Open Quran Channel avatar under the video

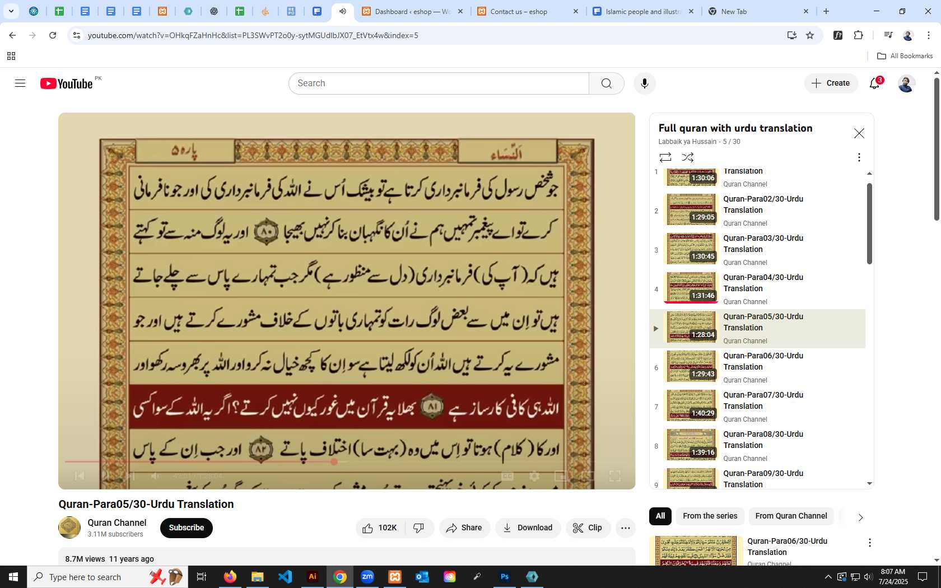[69, 528]
